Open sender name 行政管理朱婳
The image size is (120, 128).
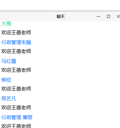[x=16, y=42]
